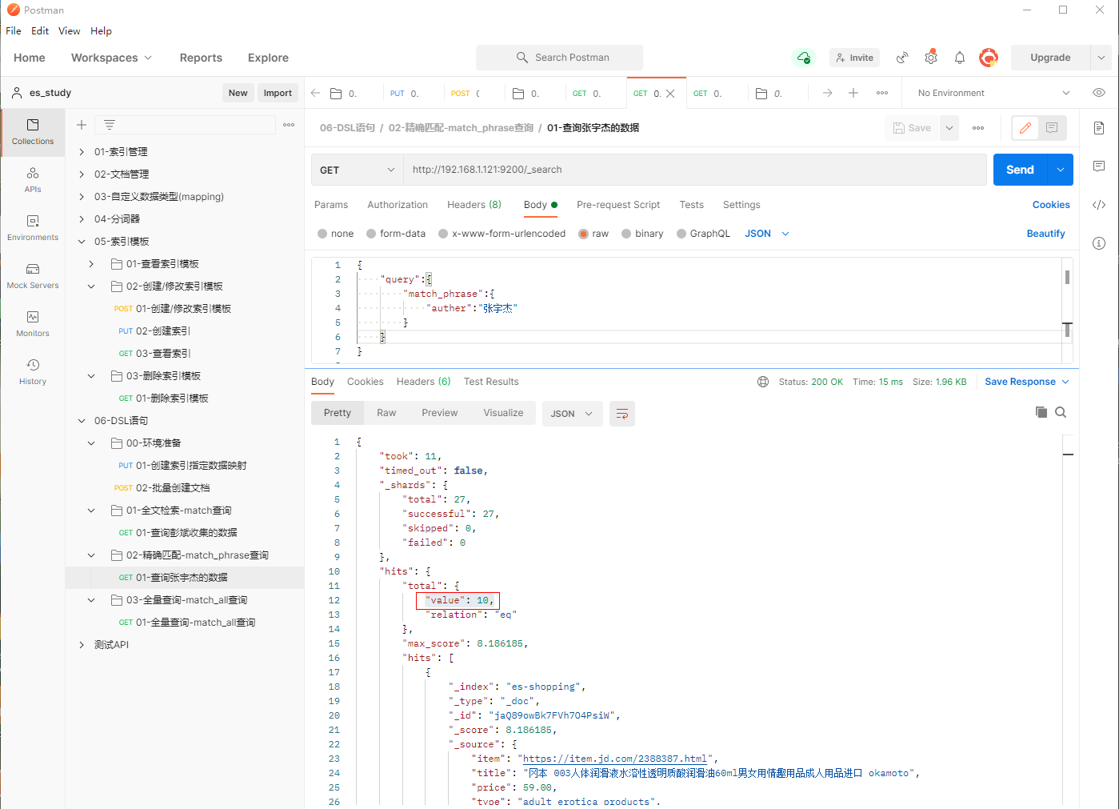Viewport: 1119px width, 809px height.
Task: Switch to the Headers (8) request tab
Action: click(x=474, y=205)
